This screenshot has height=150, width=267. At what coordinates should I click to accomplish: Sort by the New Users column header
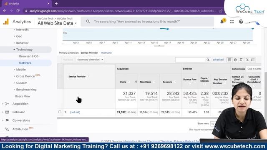(146, 82)
